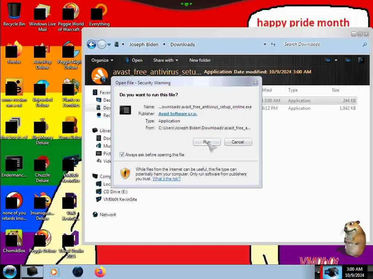Launch Firefox from the desktop

pyautogui.click(x=14, y=53)
